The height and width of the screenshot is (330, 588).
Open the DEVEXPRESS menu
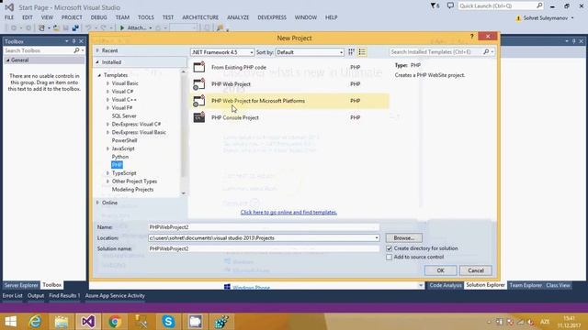pyautogui.click(x=272, y=17)
